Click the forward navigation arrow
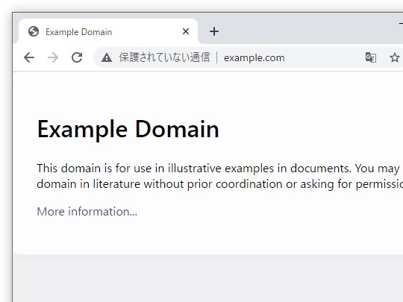 point(53,57)
